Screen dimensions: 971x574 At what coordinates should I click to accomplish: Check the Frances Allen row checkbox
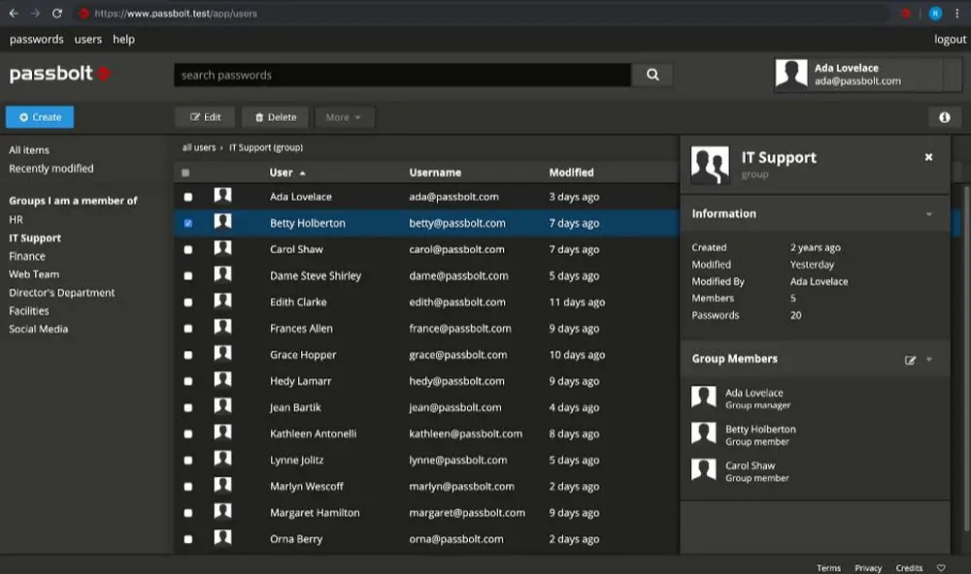(188, 329)
